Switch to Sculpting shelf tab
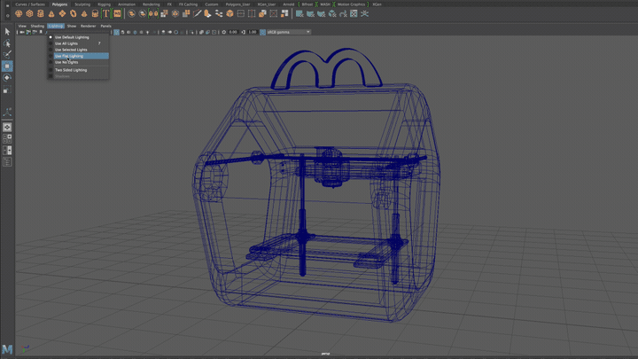Viewport: 638px width, 359px height. (x=82, y=4)
